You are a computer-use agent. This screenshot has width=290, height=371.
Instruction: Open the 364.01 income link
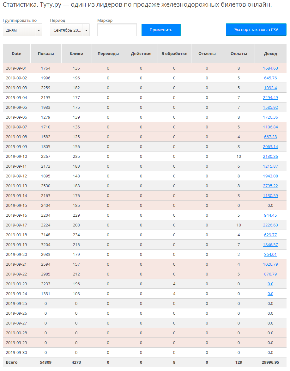(x=270, y=254)
